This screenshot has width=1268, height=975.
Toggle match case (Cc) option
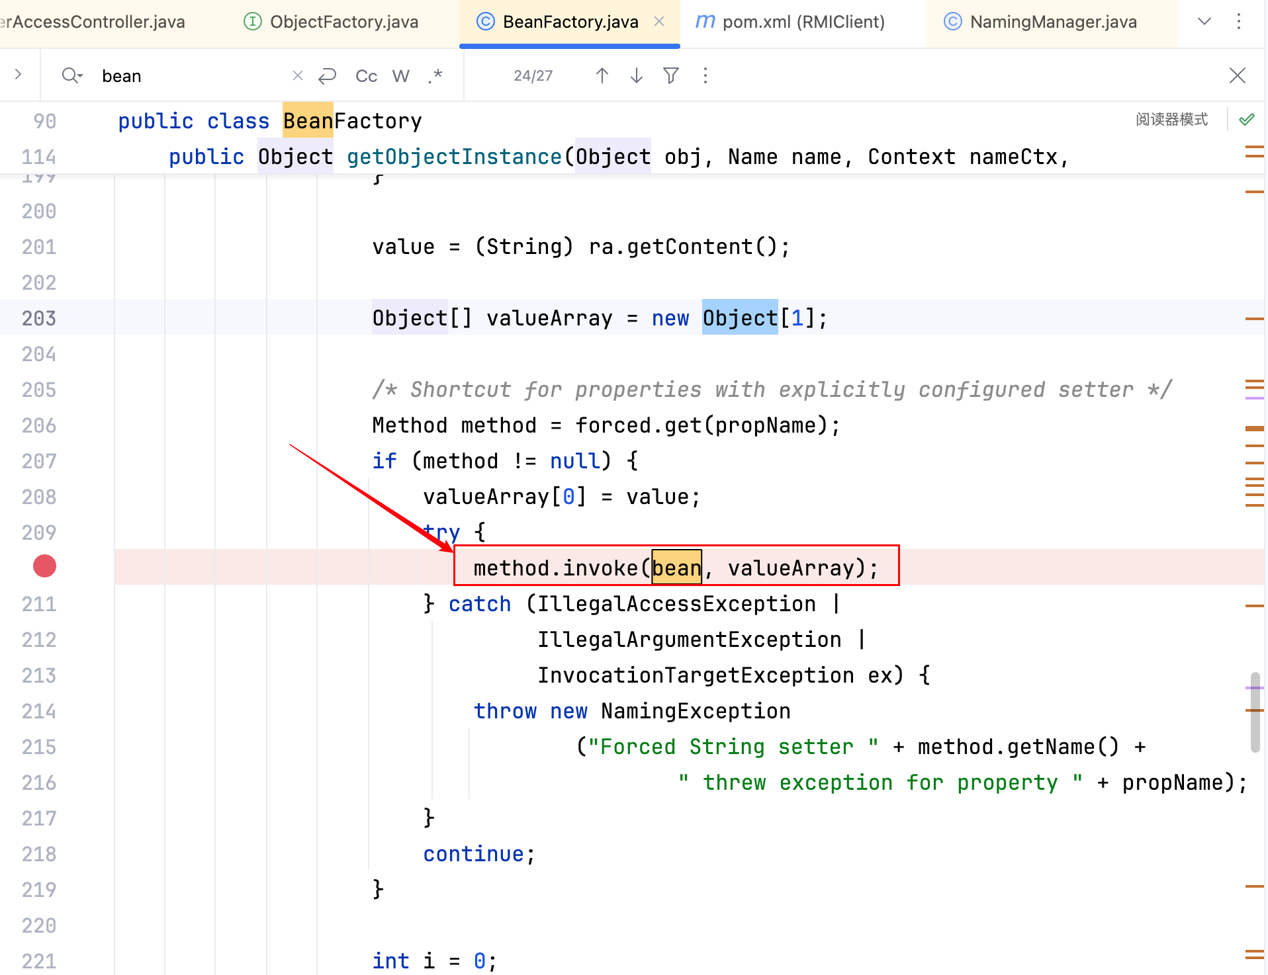coord(366,76)
